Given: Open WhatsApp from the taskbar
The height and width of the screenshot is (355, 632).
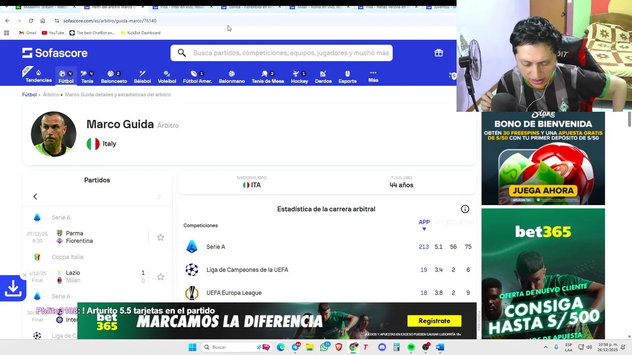Looking at the screenshot, I should coord(324,347).
